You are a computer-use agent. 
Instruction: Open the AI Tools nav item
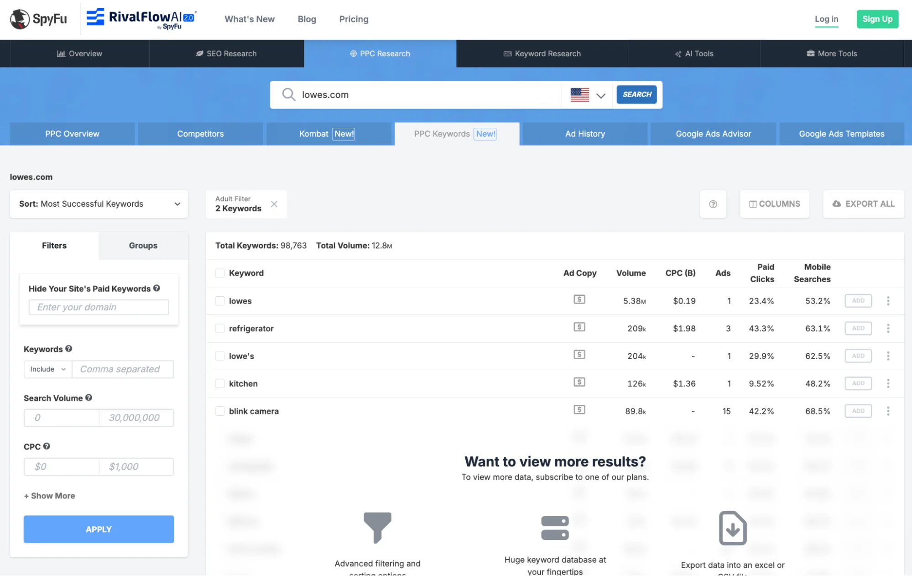click(x=694, y=53)
